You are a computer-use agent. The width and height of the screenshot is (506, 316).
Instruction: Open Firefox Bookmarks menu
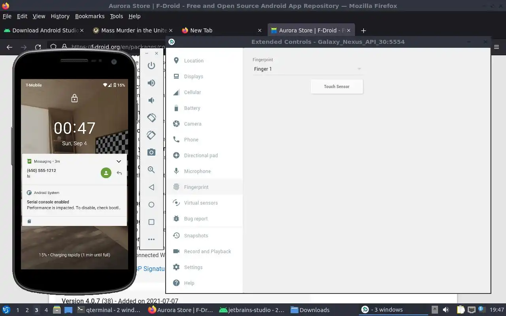pos(90,16)
